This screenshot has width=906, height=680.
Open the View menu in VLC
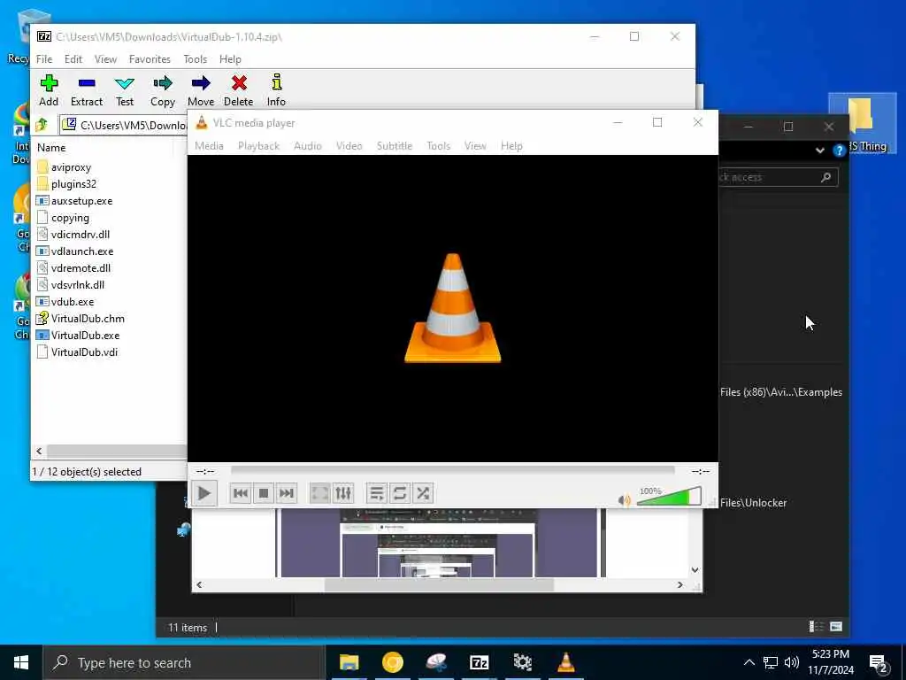pyautogui.click(x=475, y=146)
